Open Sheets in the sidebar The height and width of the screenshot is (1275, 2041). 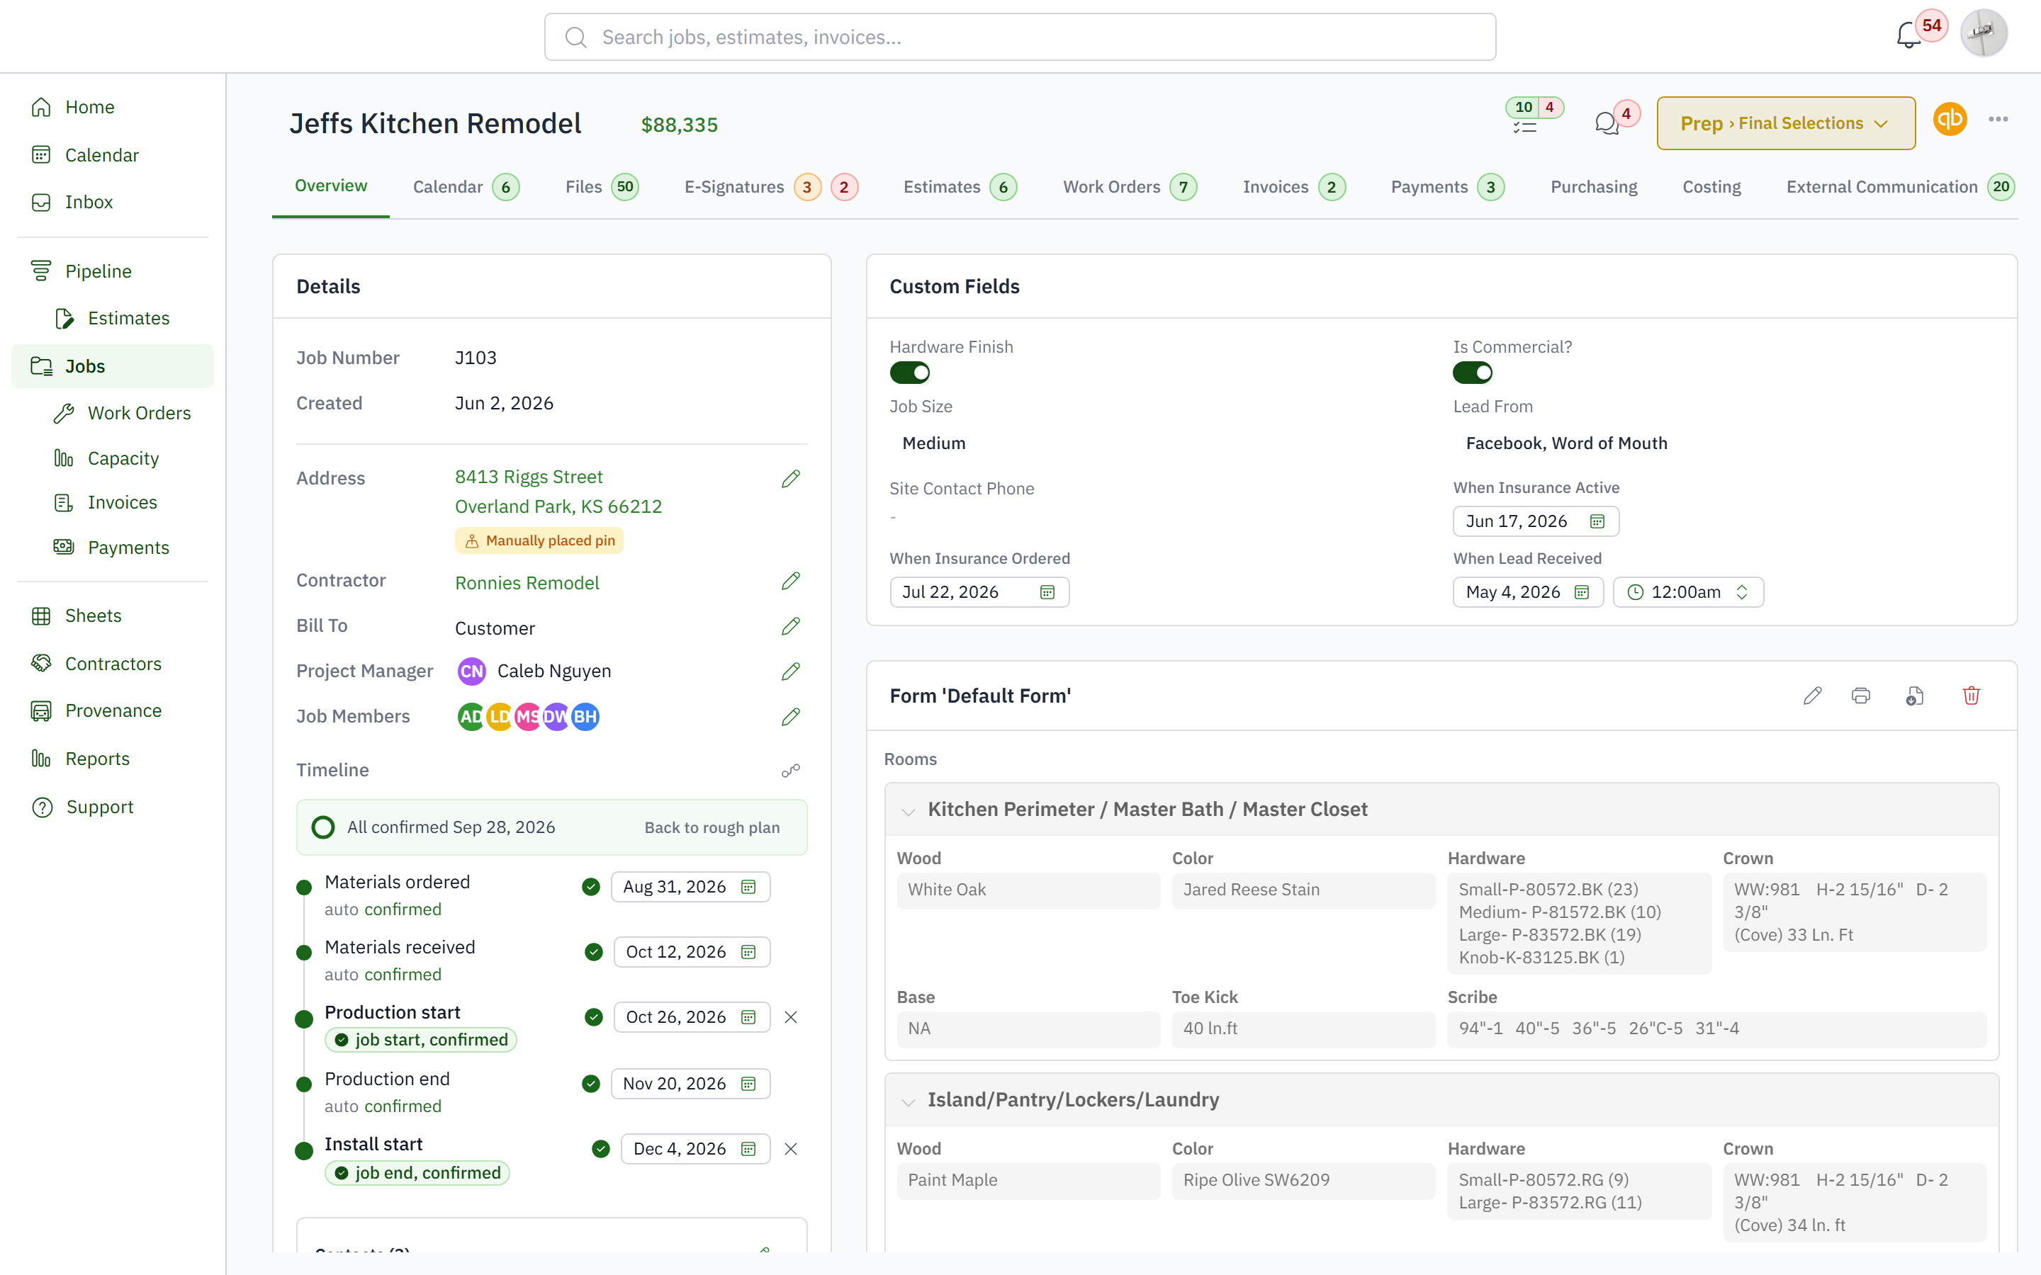pos(93,616)
